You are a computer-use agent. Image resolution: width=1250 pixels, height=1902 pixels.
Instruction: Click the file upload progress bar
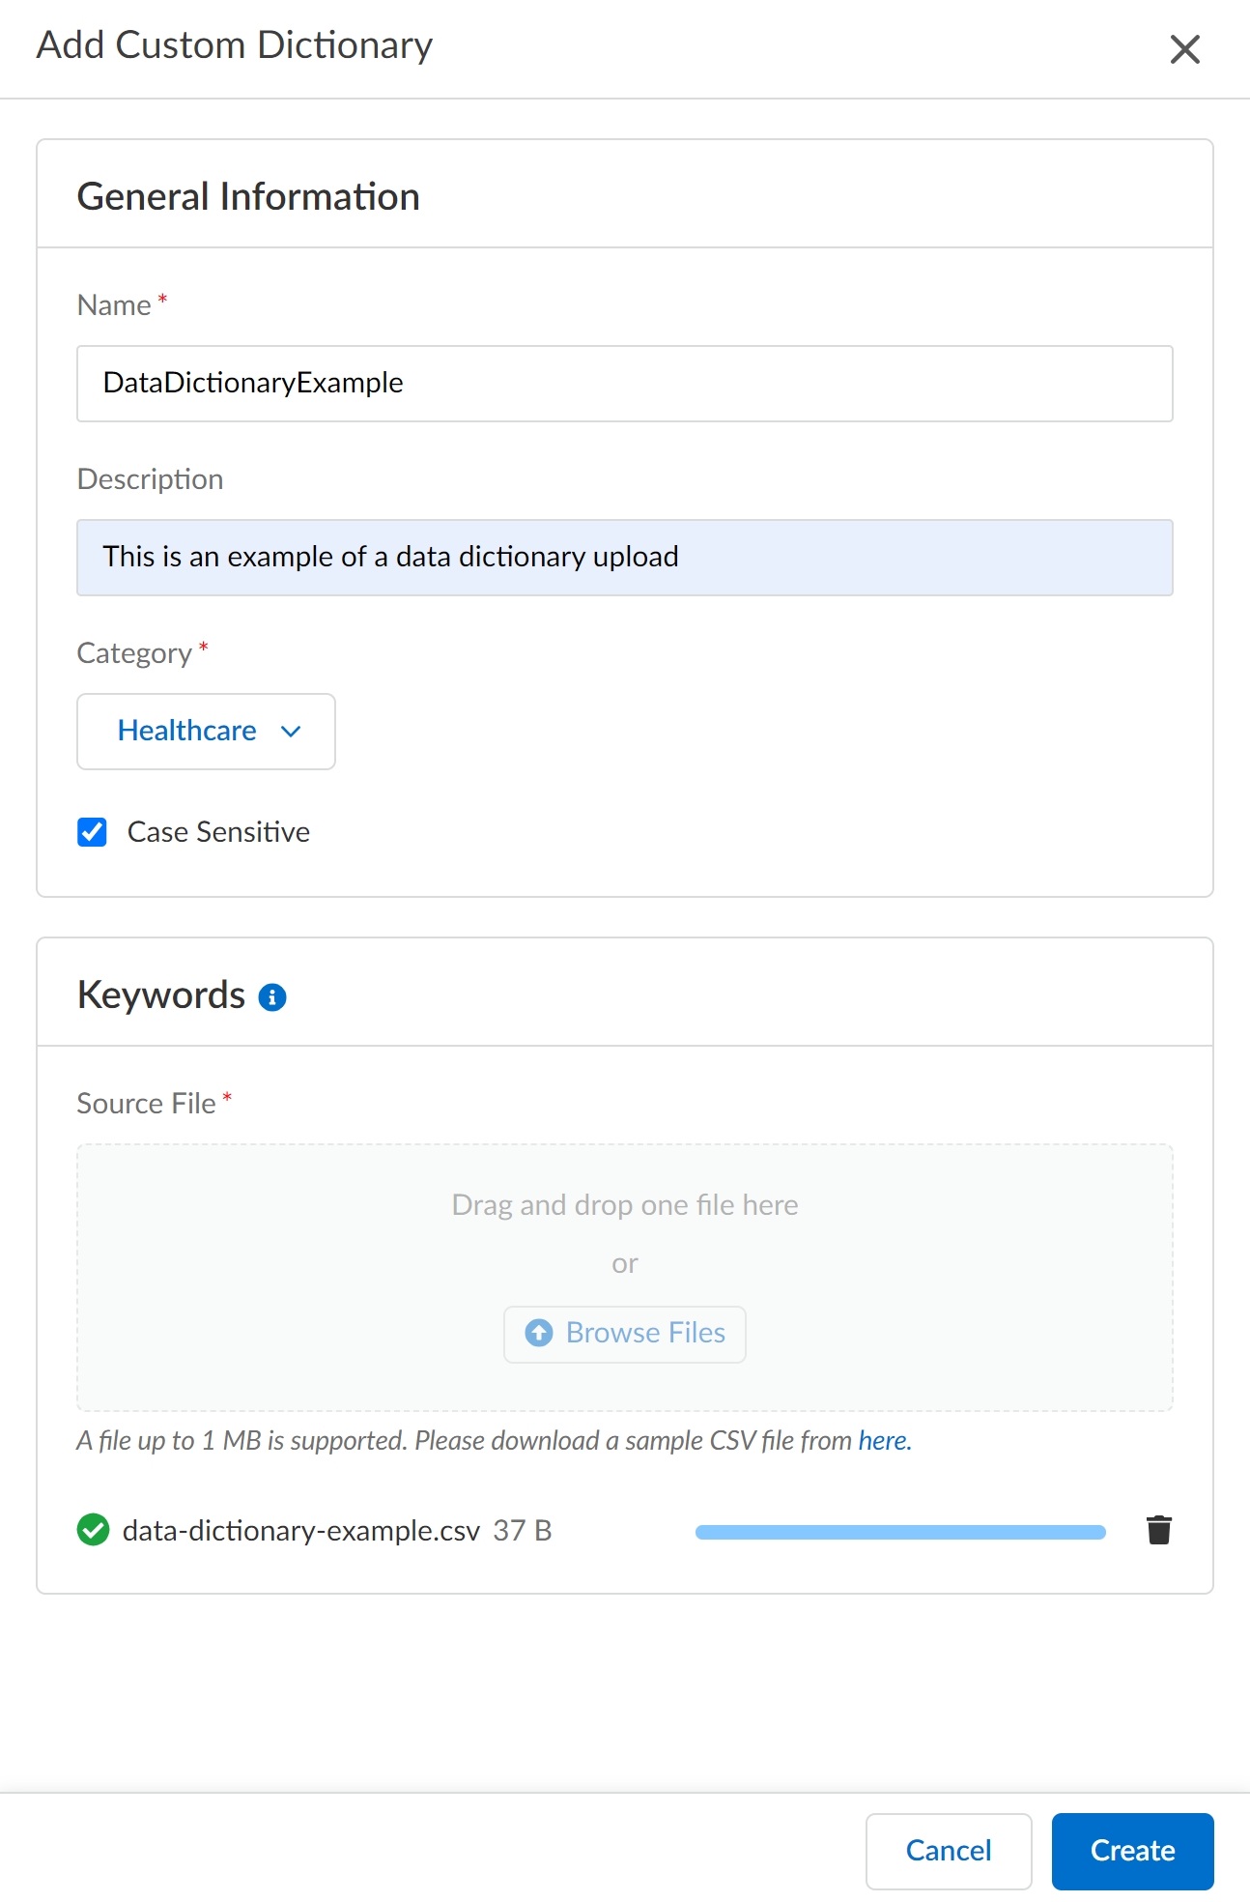(900, 1532)
